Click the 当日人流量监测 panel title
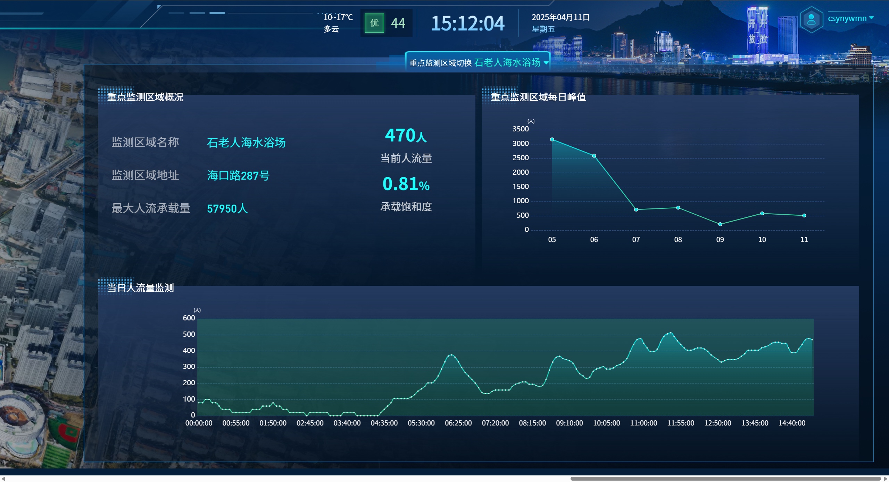The image size is (889, 482). (x=140, y=288)
